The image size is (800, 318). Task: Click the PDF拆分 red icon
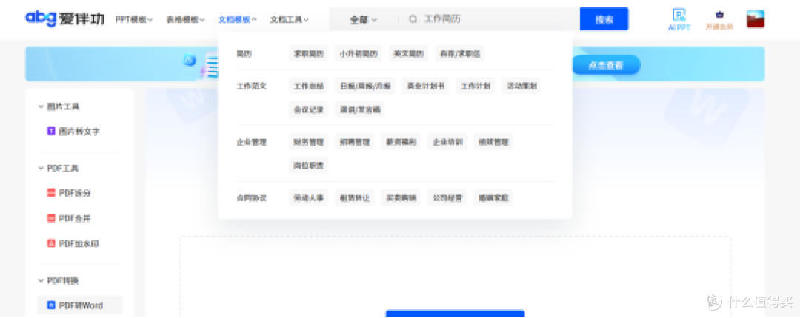pyautogui.click(x=51, y=193)
